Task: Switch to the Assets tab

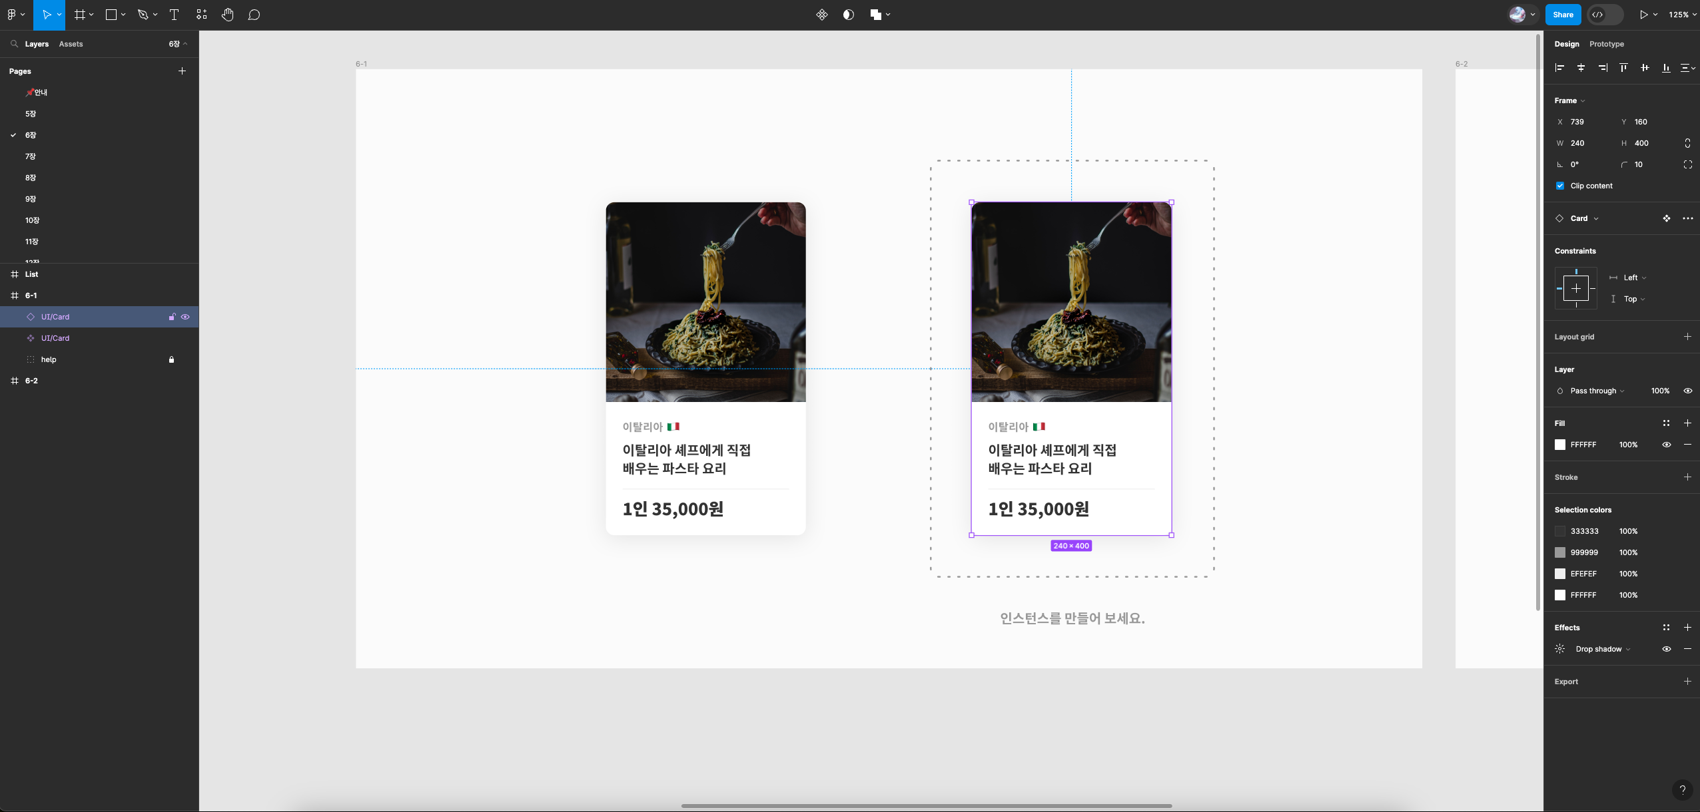Action: pos(71,44)
